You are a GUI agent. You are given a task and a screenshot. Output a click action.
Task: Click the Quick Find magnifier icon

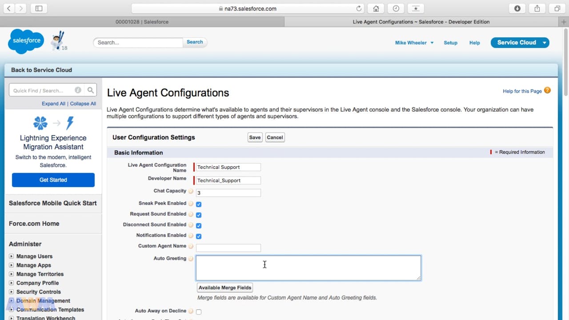click(91, 90)
